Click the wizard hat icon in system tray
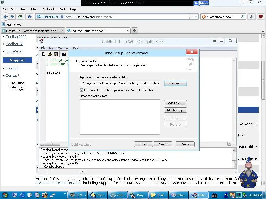 click(x=226, y=195)
